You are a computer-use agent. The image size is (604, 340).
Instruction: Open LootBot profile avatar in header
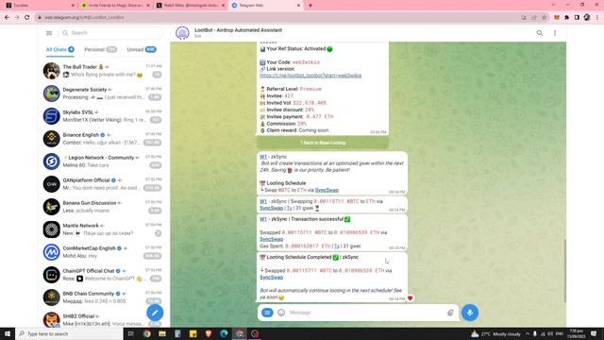pos(182,33)
